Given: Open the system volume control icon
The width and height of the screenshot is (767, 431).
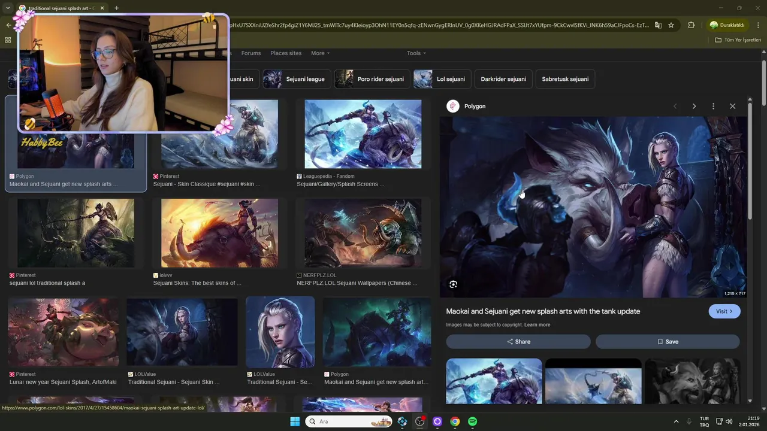Looking at the screenshot, I should coord(729,421).
